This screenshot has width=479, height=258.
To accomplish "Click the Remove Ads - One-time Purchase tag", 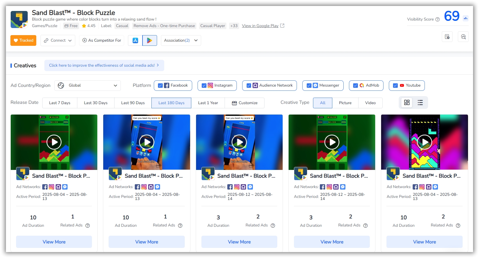I will click(x=164, y=26).
